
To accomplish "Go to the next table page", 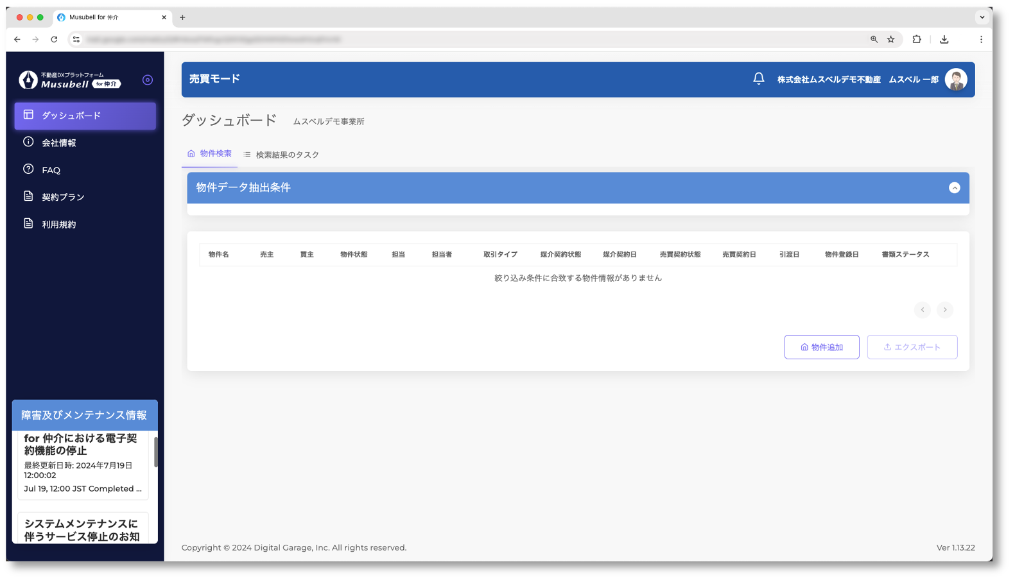I will pyautogui.click(x=944, y=310).
